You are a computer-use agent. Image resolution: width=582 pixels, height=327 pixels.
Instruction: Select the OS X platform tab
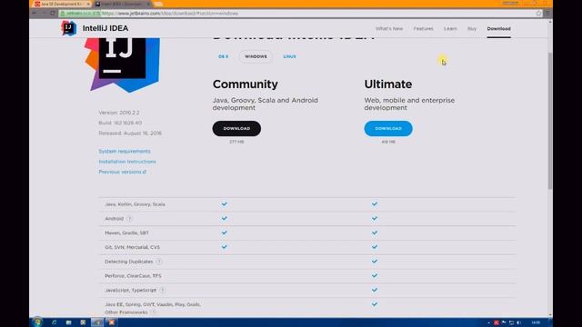[223, 56]
